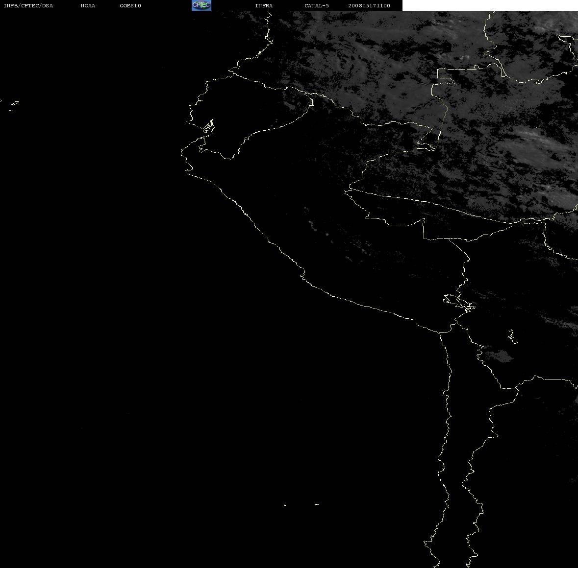Click the CANAL-5 channel label
This screenshot has width=578, height=568.
[x=317, y=5]
